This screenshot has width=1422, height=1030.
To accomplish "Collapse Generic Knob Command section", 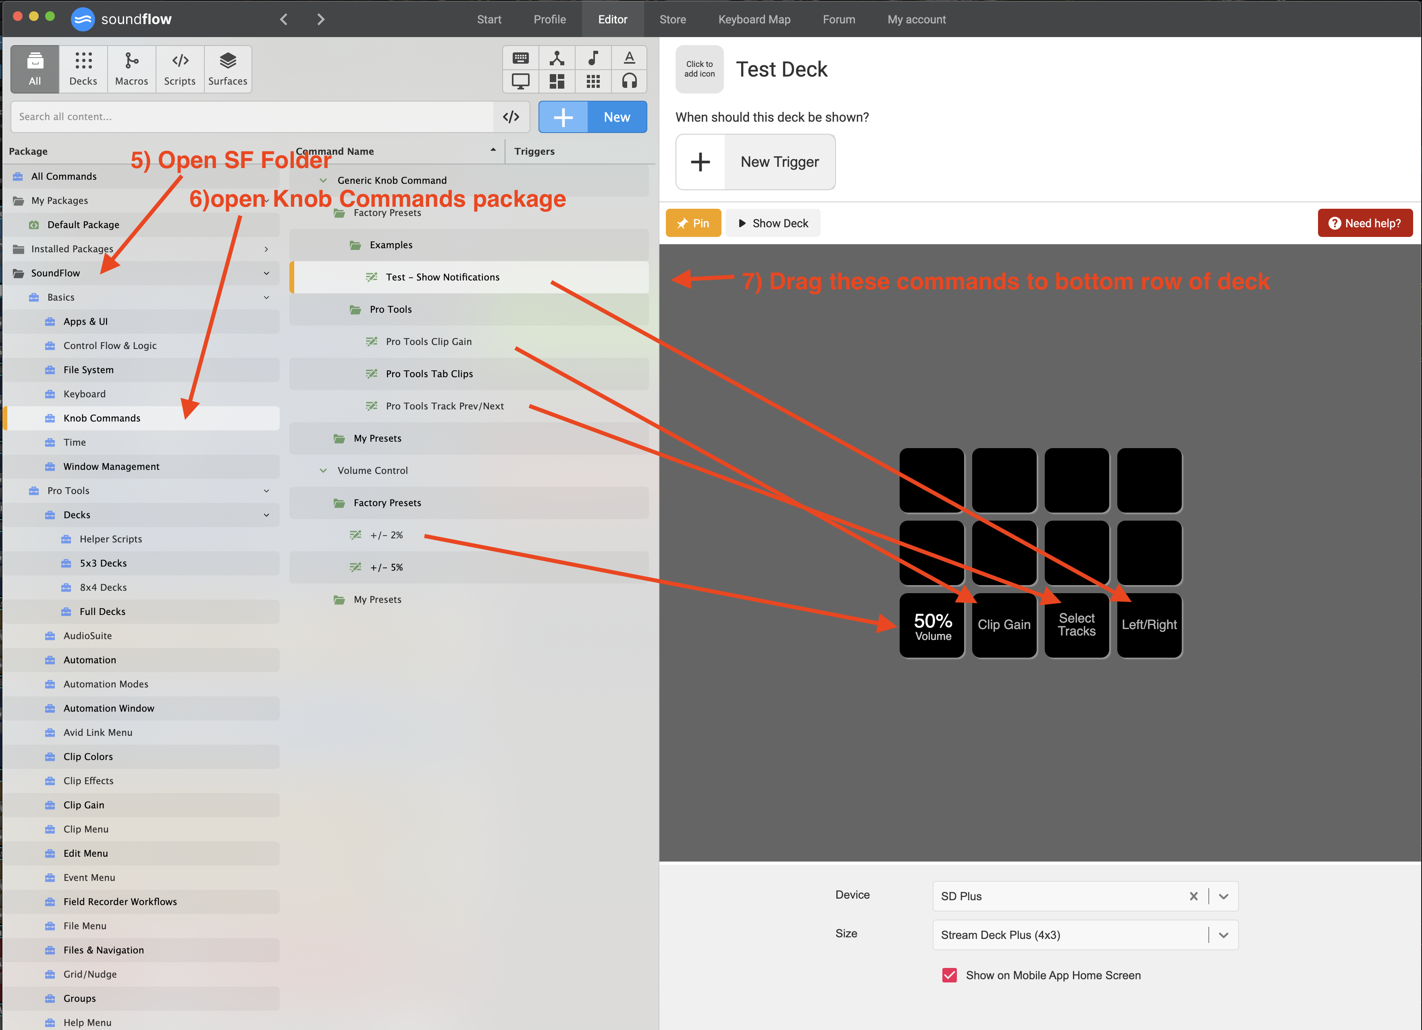I will coord(324,181).
